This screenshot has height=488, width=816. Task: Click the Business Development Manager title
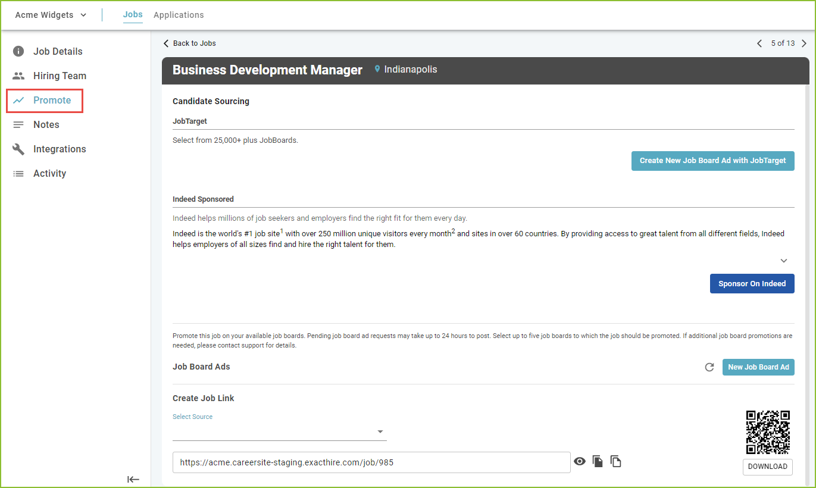point(267,70)
